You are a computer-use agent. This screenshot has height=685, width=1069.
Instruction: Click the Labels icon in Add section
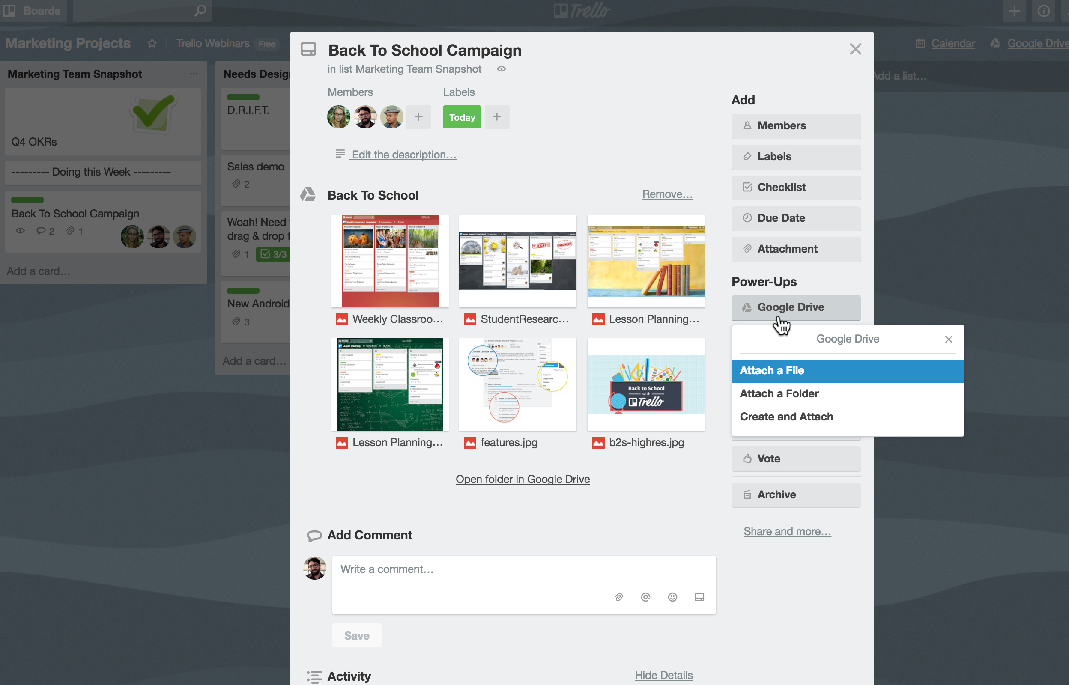(746, 156)
